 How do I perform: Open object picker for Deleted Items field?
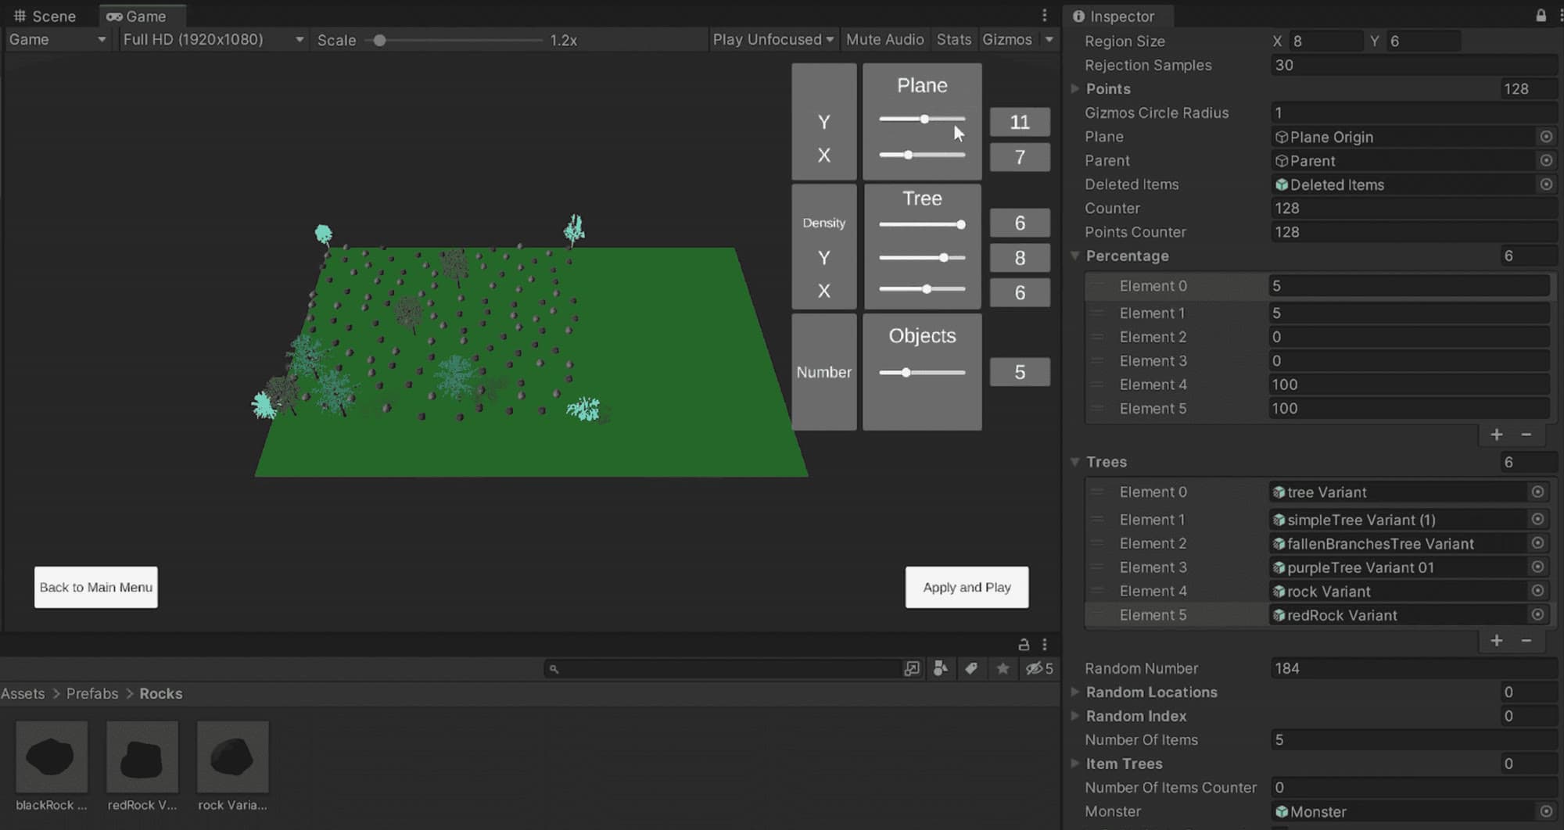(1546, 184)
